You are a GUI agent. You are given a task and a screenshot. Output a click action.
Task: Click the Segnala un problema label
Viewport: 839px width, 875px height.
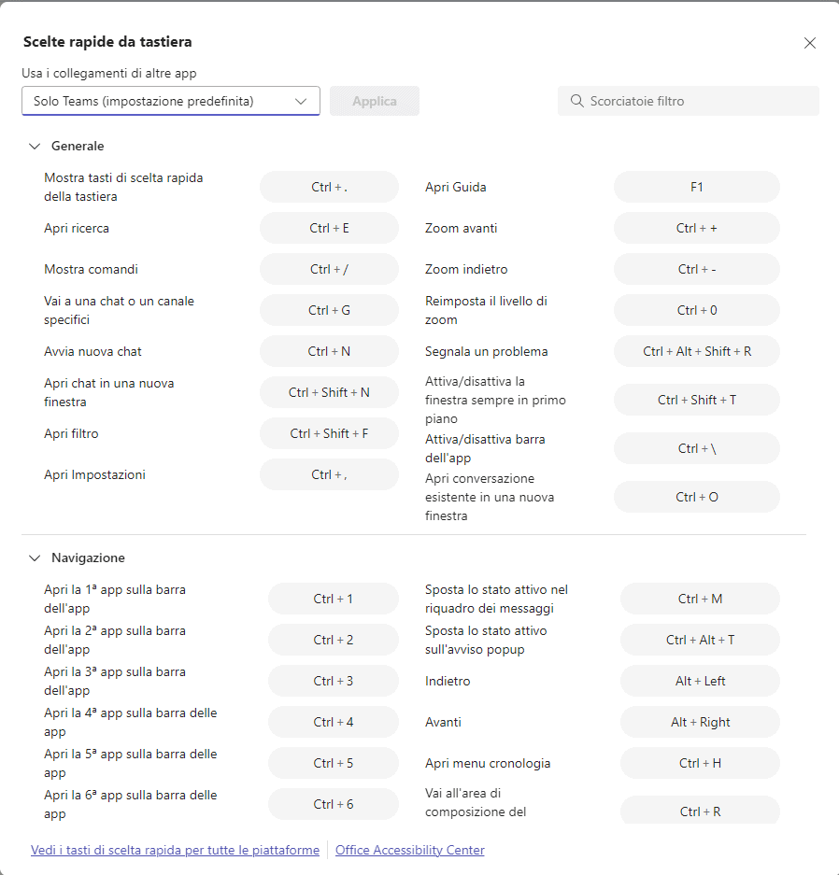tap(486, 351)
